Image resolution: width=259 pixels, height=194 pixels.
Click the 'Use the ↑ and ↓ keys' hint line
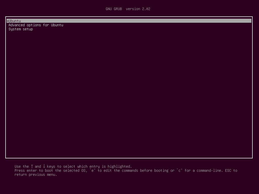(73, 166)
